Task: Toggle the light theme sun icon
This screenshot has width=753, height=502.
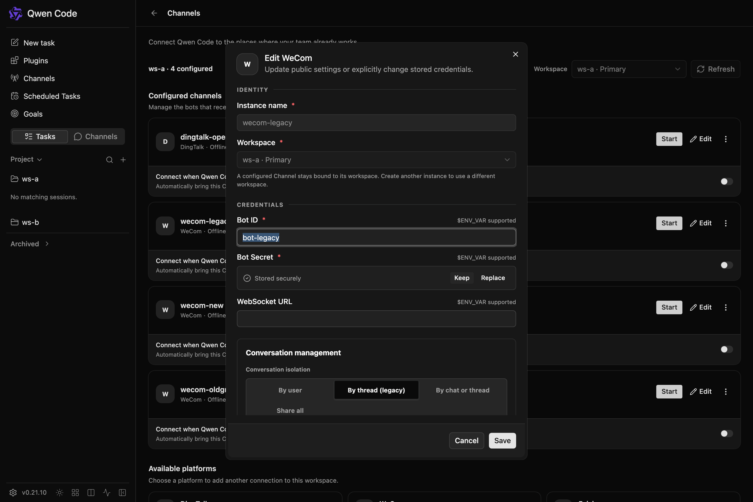Action: [60, 492]
